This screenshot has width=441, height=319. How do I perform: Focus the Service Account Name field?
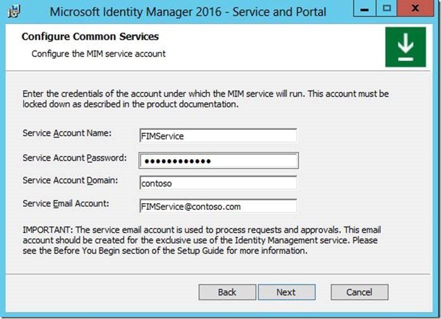[218, 136]
